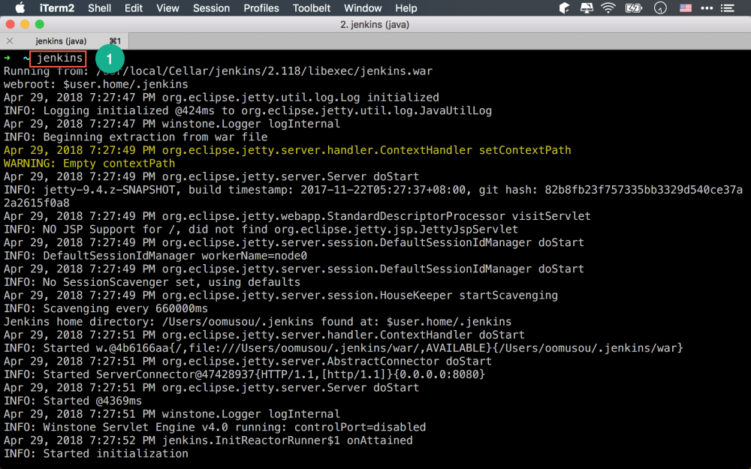751x469 pixels.
Task: Open the US flag input source menu icon
Action: coord(685,8)
